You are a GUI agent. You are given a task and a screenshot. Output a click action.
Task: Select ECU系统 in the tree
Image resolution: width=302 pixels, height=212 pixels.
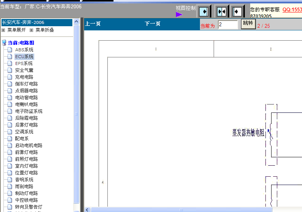pyautogui.click(x=24, y=57)
